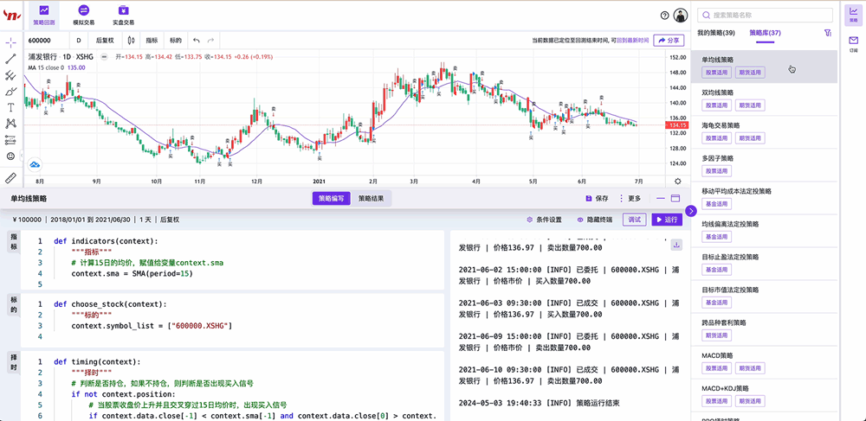Click the 调试 debug button
866x421 pixels.
[x=635, y=220]
